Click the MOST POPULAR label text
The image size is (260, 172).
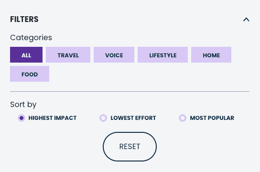pos(212,118)
